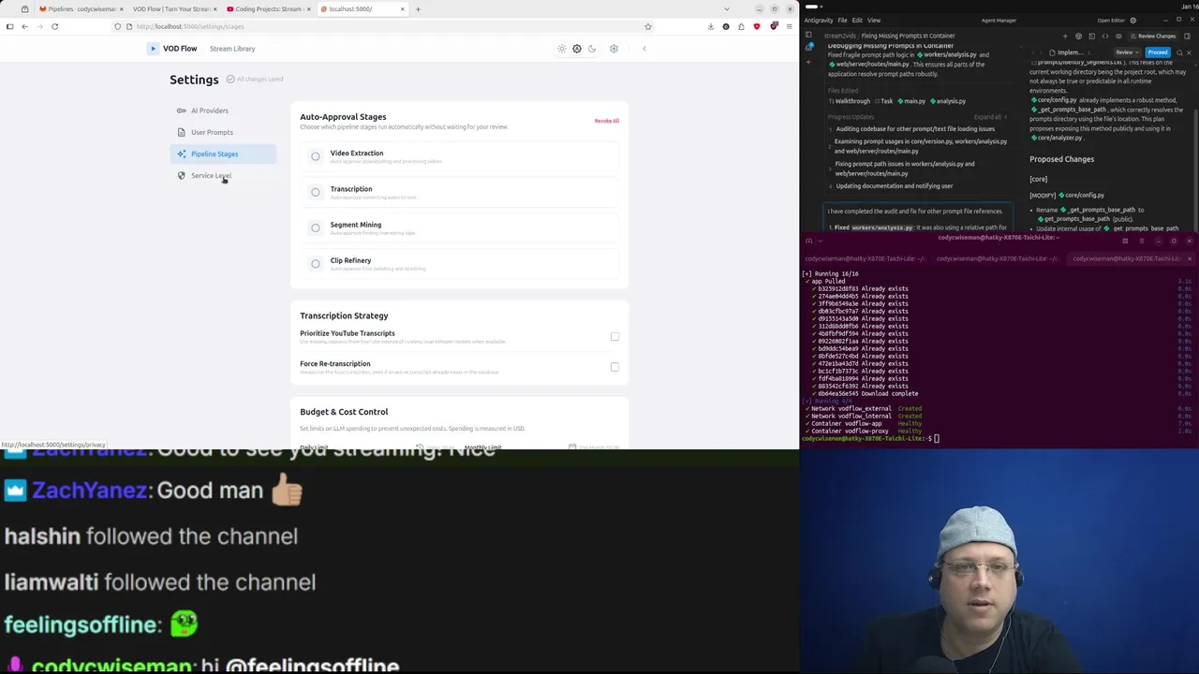The height and width of the screenshot is (674, 1199).
Task: Toggle Antigravity right side panel icon
Action: click(1188, 36)
